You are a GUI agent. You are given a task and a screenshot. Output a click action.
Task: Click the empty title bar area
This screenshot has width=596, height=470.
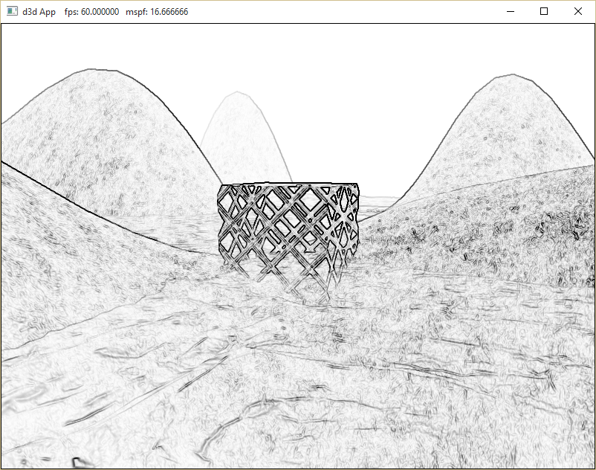[334, 12]
